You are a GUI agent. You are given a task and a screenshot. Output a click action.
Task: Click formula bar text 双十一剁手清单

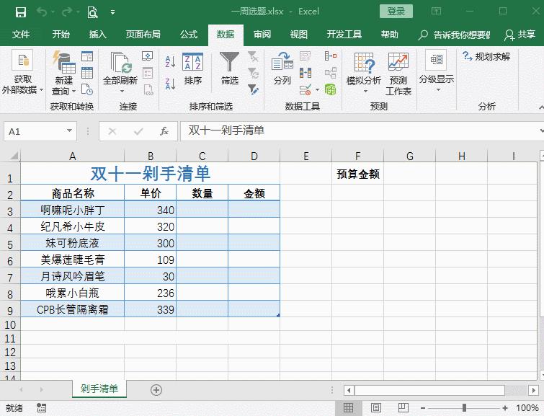(226, 130)
